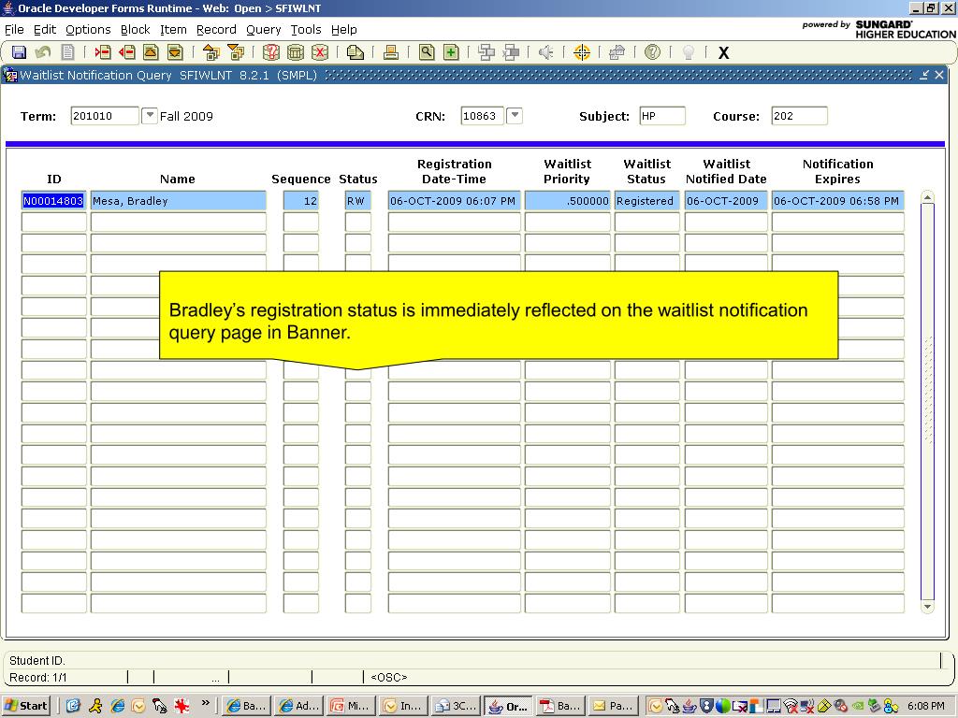
Task: Click the green plus toolbar icon
Action: [451, 52]
